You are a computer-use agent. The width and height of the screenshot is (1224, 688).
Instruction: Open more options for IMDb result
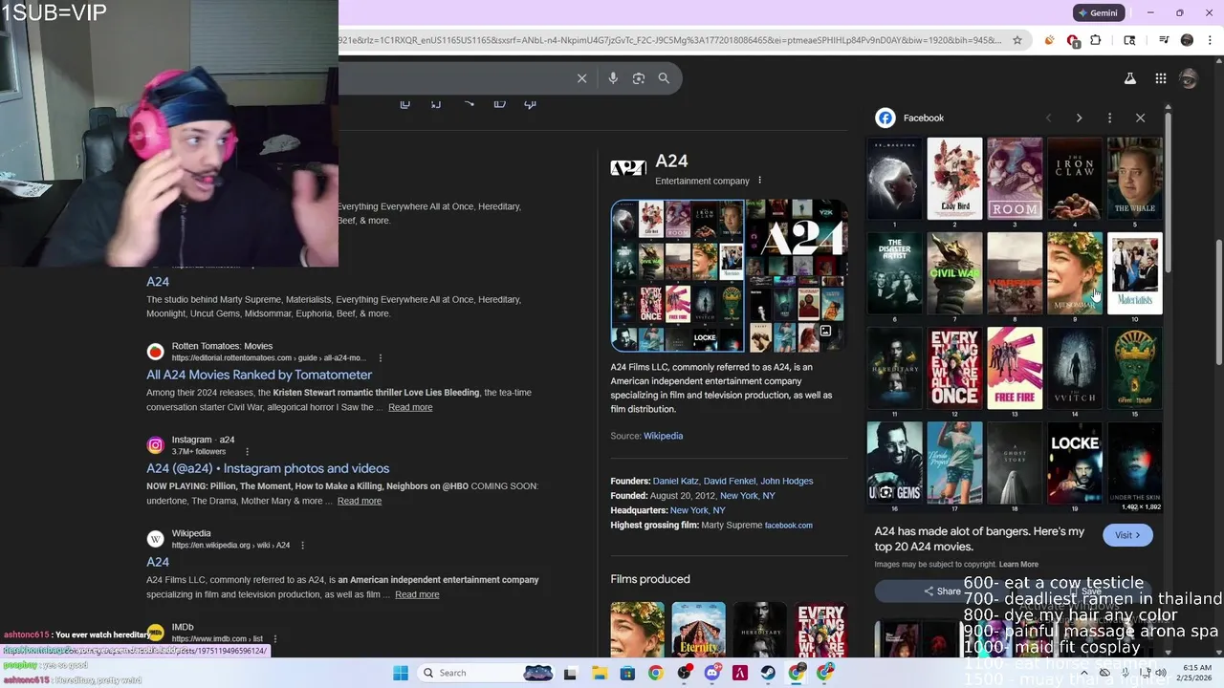274,639
